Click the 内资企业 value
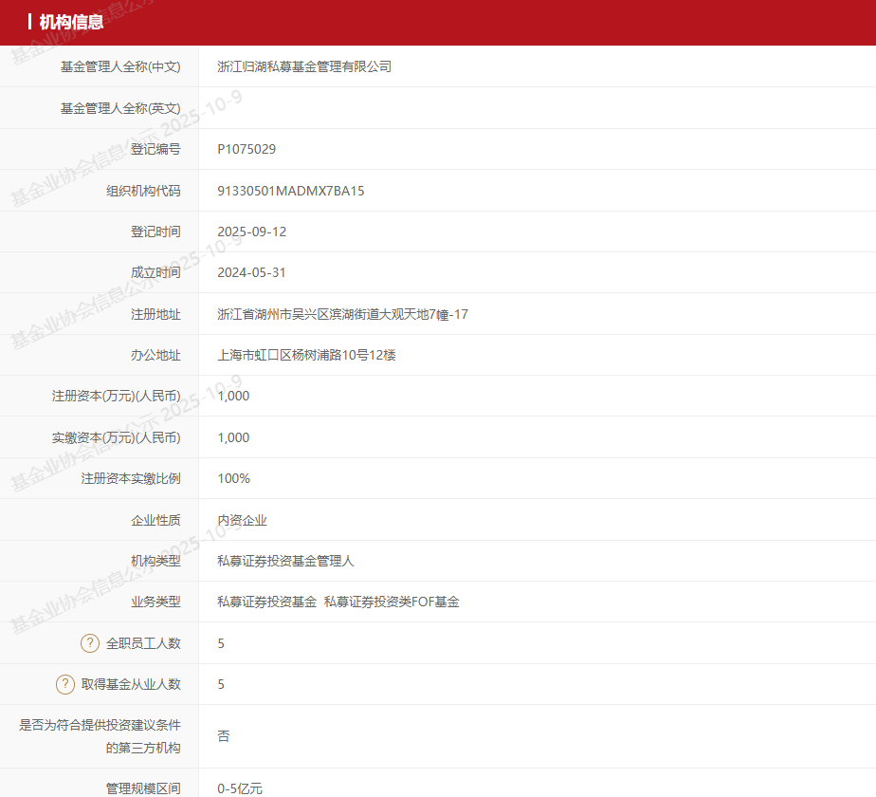 [x=242, y=520]
